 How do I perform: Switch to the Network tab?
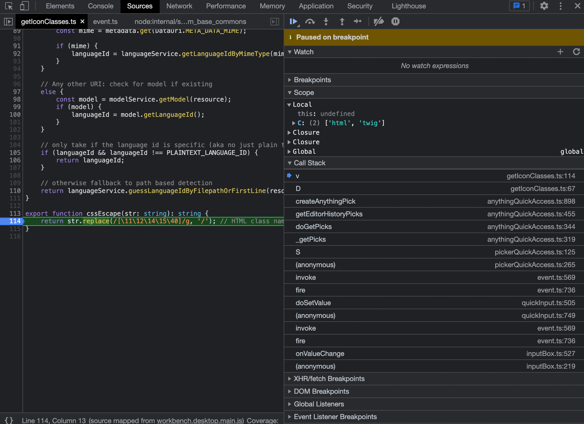click(x=179, y=6)
